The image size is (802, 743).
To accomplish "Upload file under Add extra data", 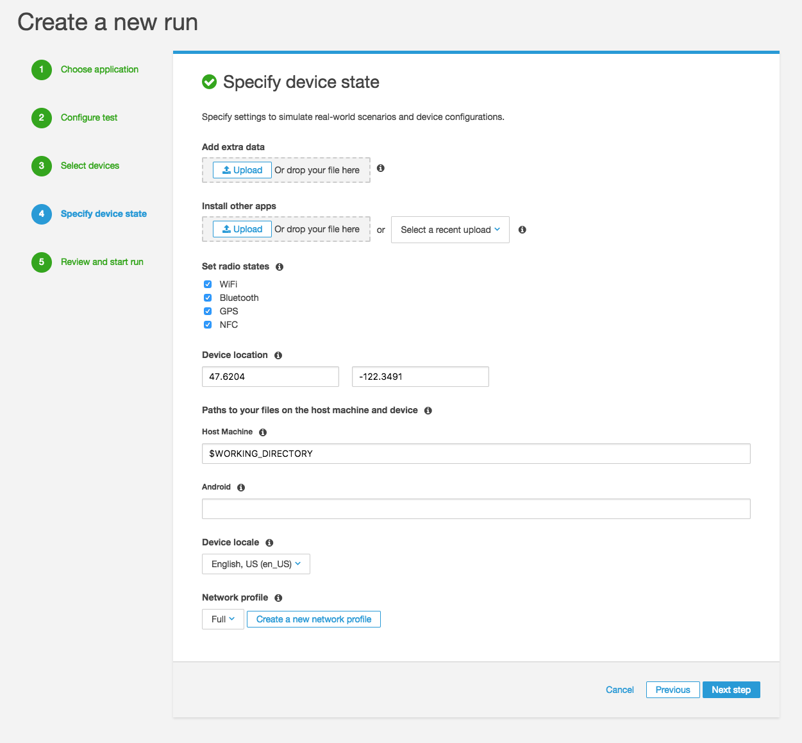I will click(242, 170).
